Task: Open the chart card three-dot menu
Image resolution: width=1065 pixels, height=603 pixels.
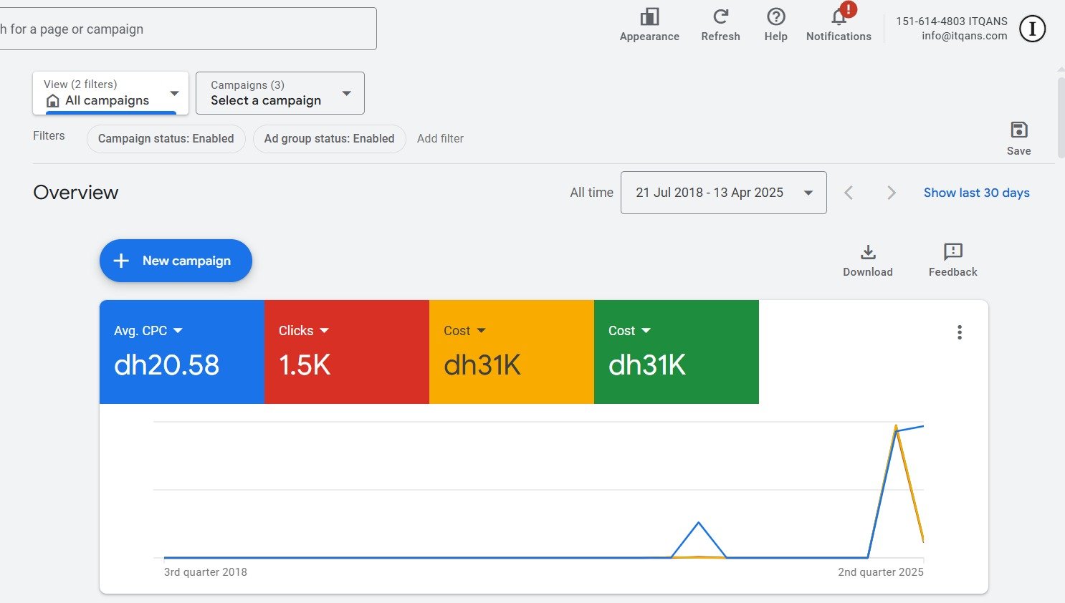Action: 959,332
